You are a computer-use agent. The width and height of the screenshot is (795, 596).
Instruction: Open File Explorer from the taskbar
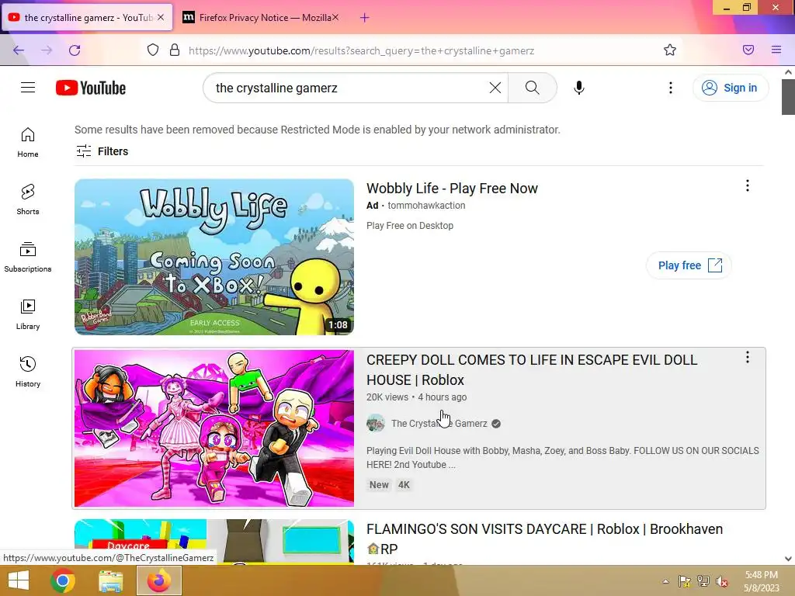[x=111, y=580]
